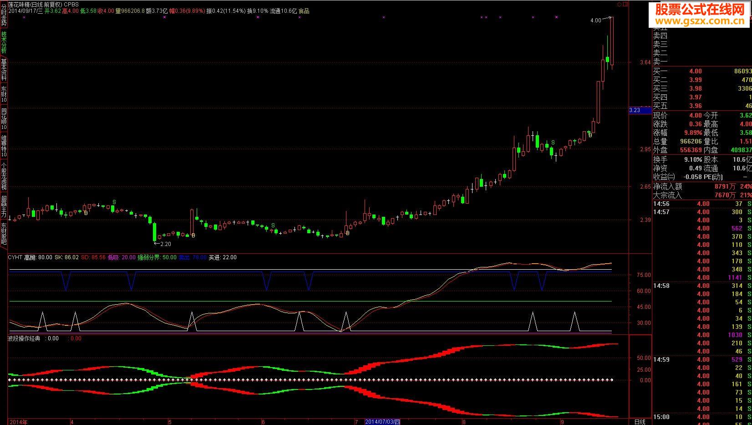Click the B buy marker beside the 2.20 low
752x425 pixels.
pos(193,236)
